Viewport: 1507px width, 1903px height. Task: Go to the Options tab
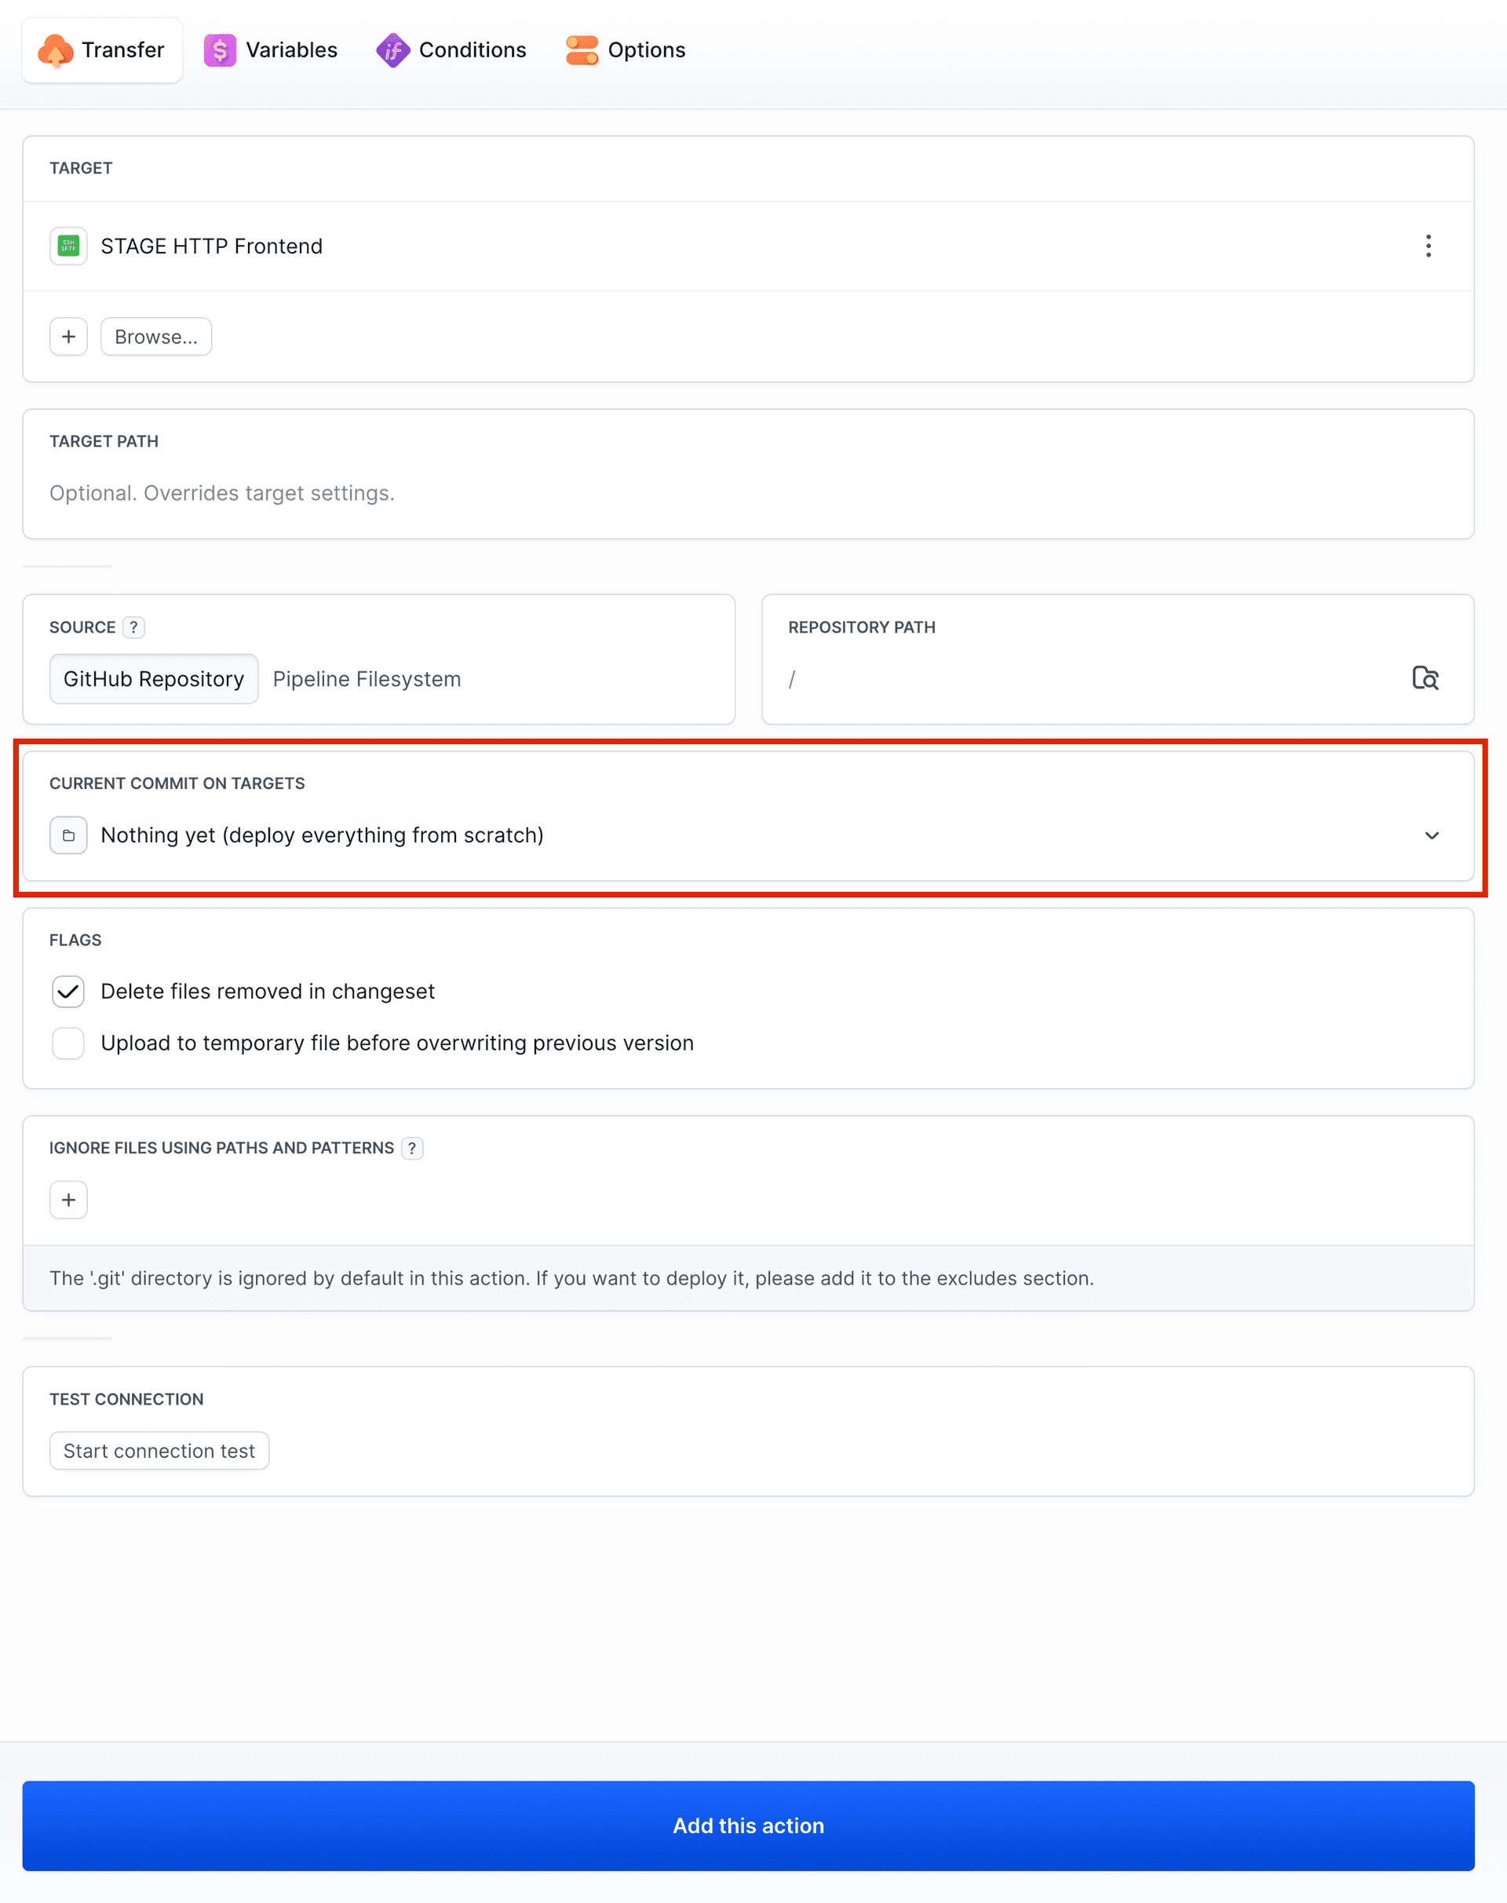click(626, 50)
